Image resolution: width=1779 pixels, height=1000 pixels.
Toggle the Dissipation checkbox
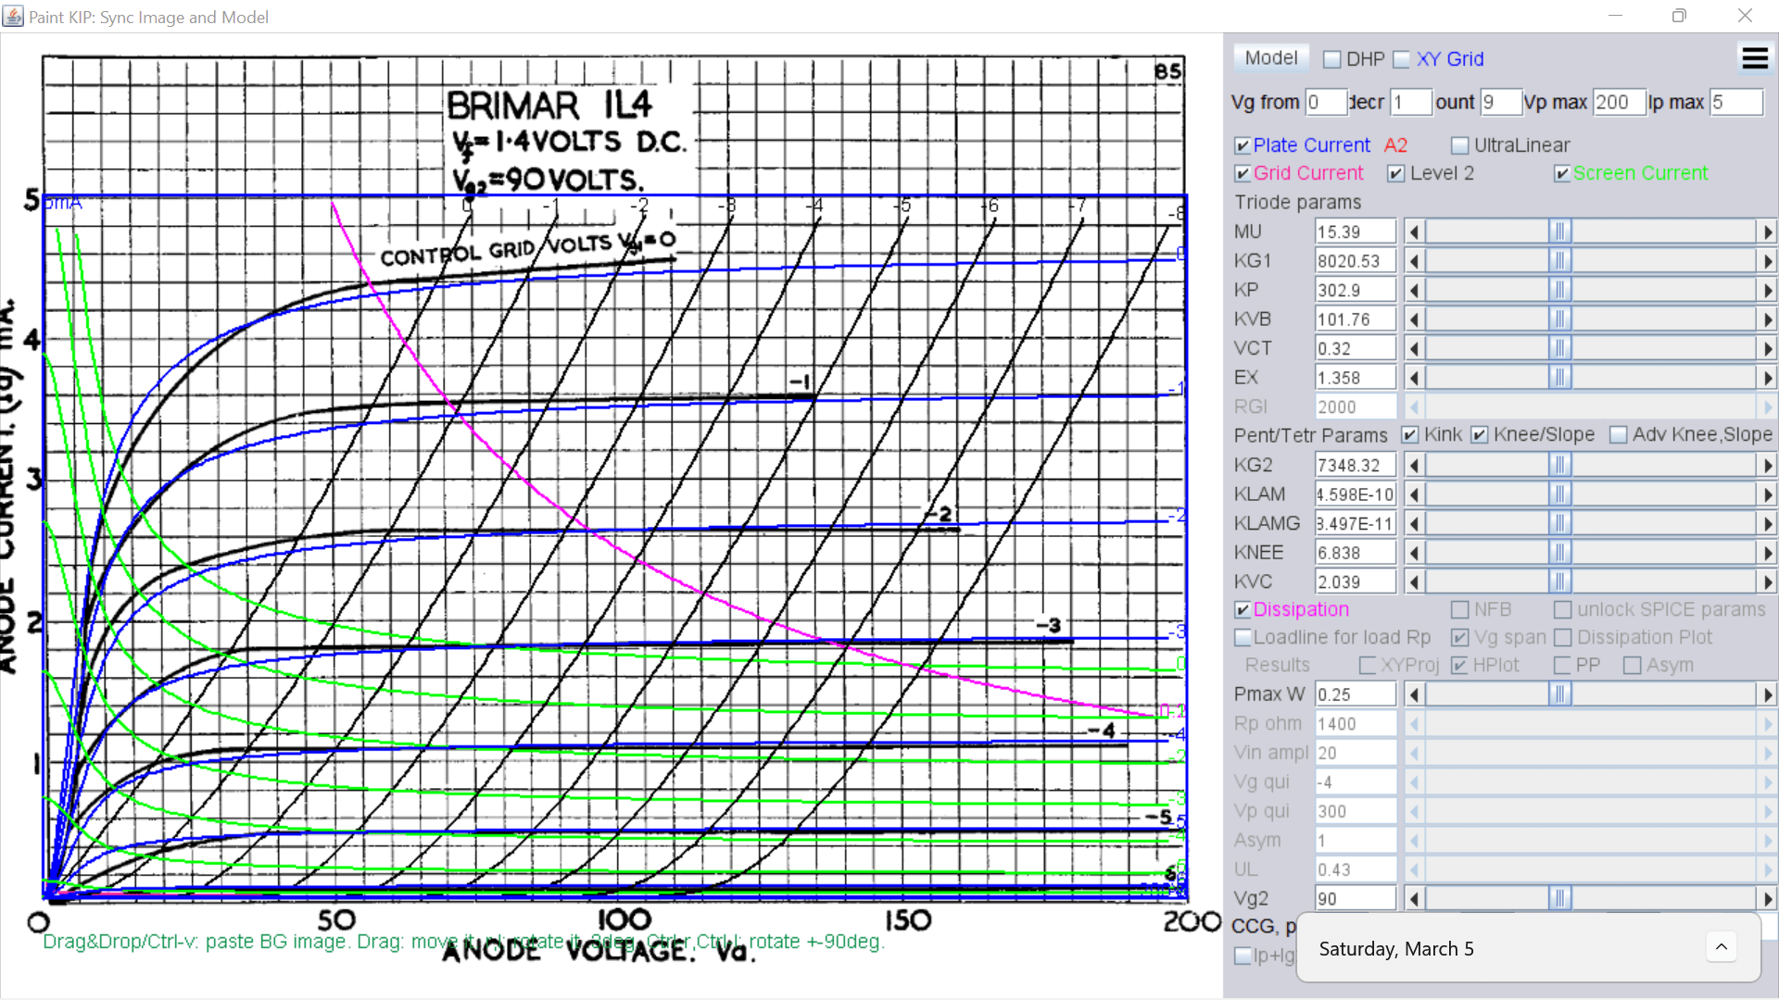pos(1243,610)
